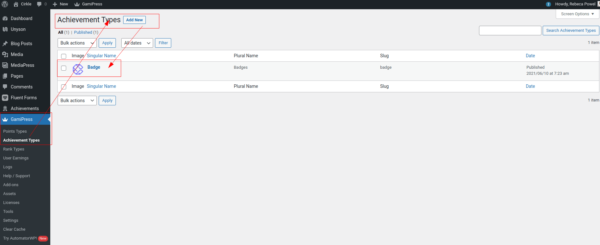Open Rank Types submenu item
Image resolution: width=600 pixels, height=245 pixels.
tap(14, 149)
